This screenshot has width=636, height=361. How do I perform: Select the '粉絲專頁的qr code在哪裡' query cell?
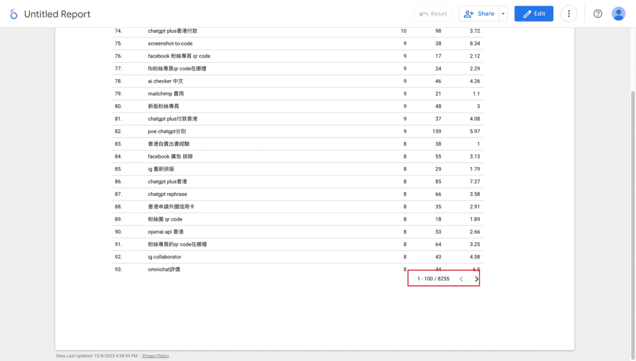point(177,245)
